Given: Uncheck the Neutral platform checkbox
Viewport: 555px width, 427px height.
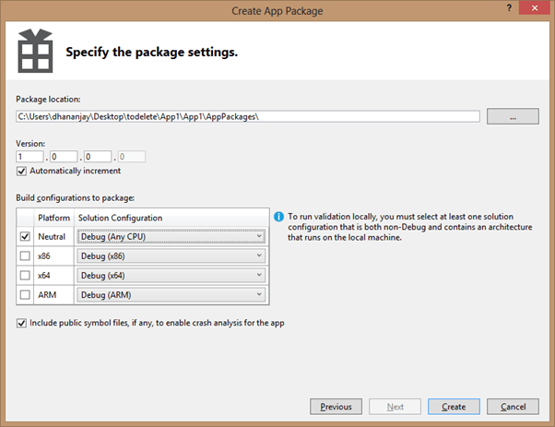Looking at the screenshot, I should (24, 236).
